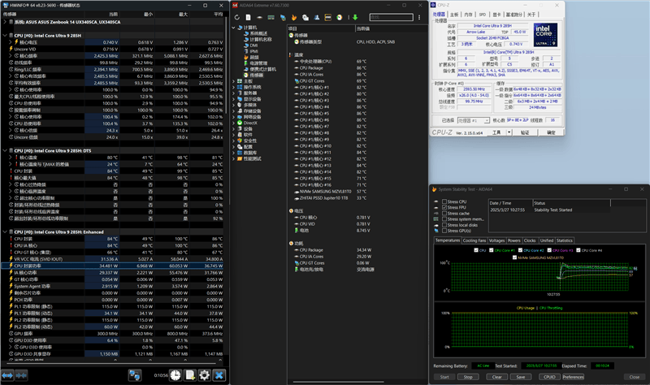
Task: Click AIDA64 search input field
Action: [391, 17]
